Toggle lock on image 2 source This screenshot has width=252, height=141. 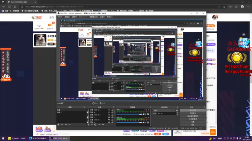tap(112, 117)
